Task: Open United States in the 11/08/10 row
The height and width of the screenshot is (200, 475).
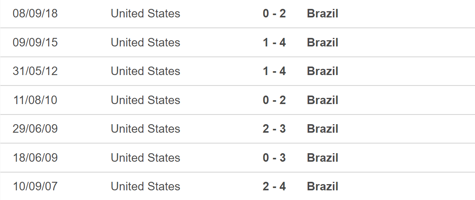Action: [146, 100]
